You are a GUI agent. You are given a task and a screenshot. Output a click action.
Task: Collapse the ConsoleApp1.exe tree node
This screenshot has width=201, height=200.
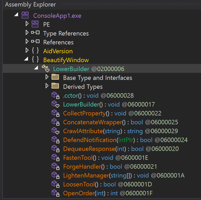pyautogui.click(x=16, y=15)
